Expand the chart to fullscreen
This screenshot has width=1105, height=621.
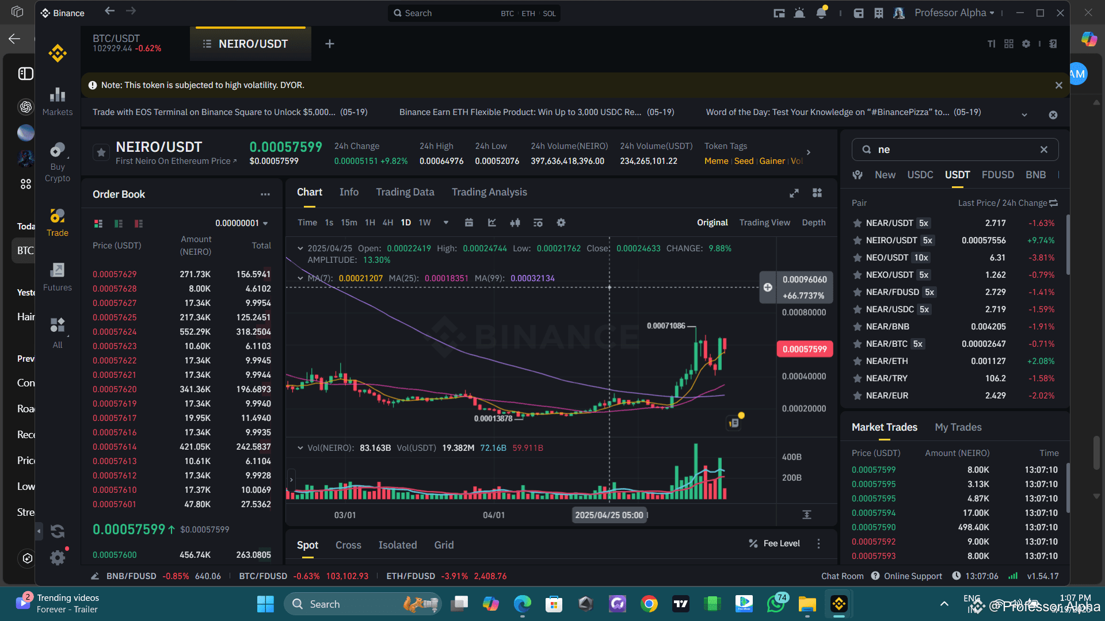pos(794,193)
